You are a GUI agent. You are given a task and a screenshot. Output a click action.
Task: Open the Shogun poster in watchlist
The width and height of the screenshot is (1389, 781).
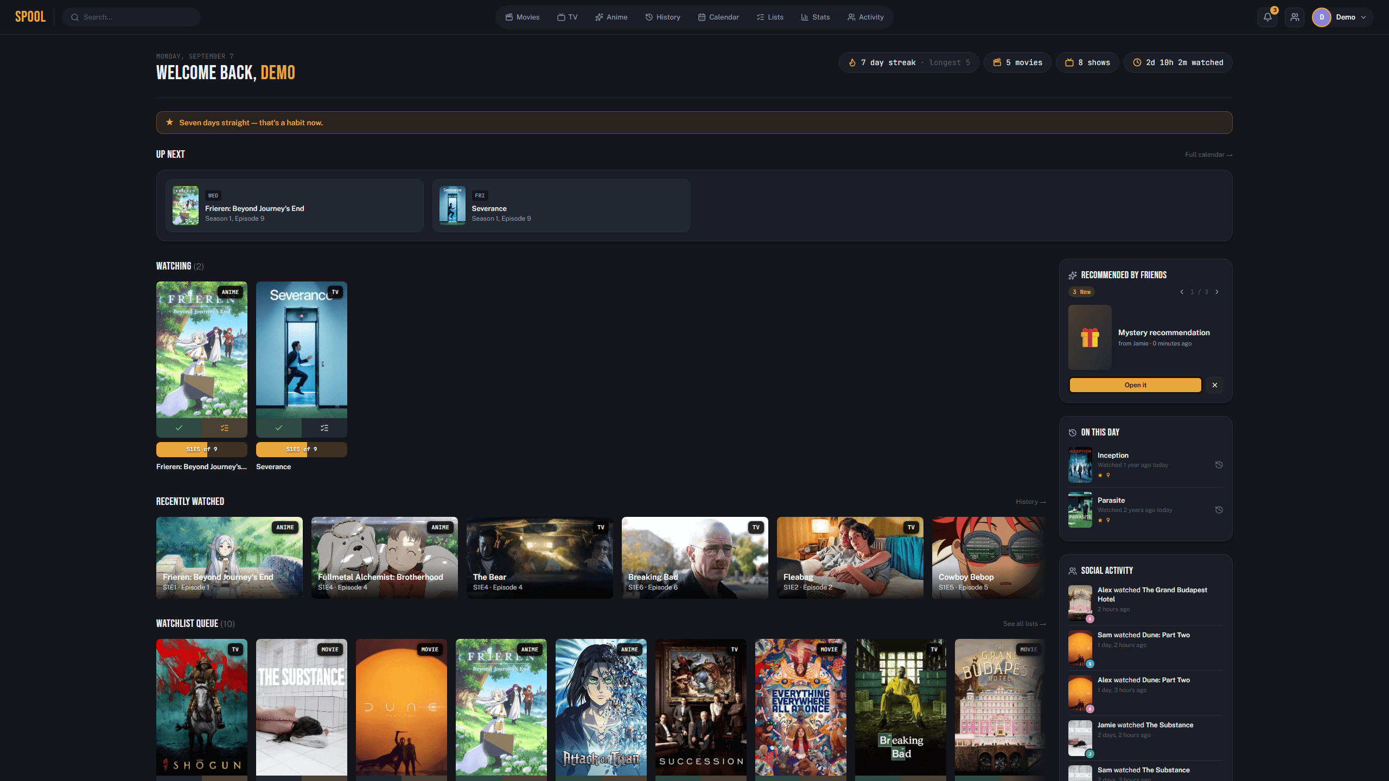coord(202,707)
